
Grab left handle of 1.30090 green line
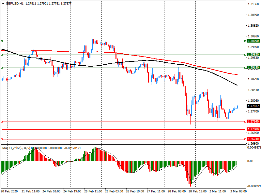2,41
